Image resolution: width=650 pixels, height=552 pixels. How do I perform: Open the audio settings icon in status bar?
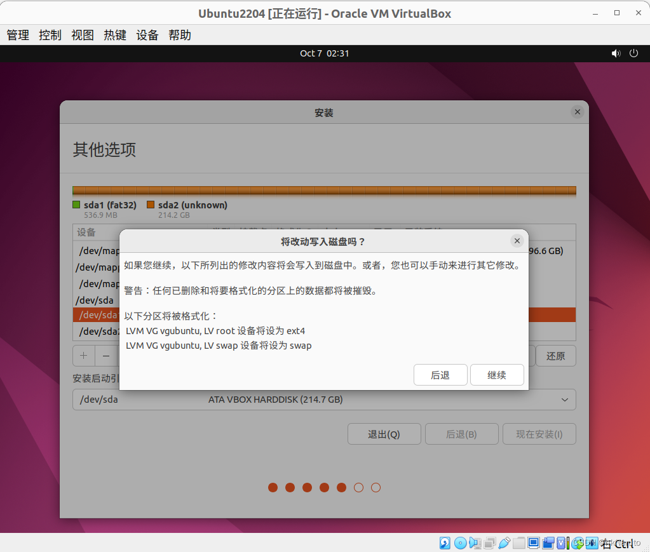[x=475, y=543]
